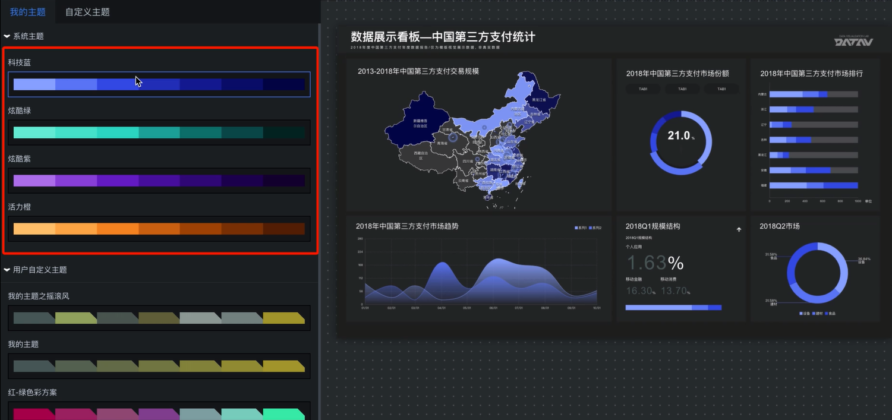Click 2018年中国第三方支付市场趋势 chart title
Viewport: 892px width, 420px height.
coord(407,226)
